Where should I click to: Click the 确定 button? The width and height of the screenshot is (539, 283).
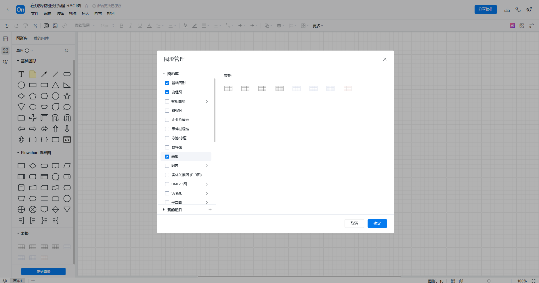pos(377,224)
